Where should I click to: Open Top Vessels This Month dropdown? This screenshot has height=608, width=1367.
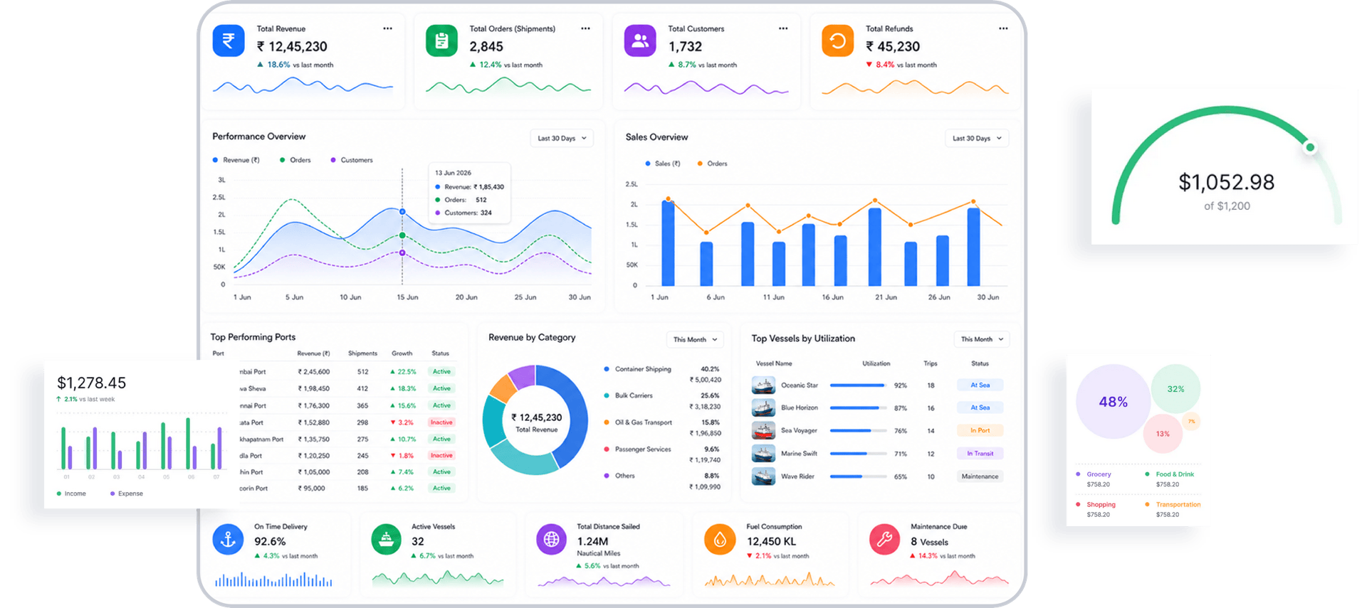(982, 339)
